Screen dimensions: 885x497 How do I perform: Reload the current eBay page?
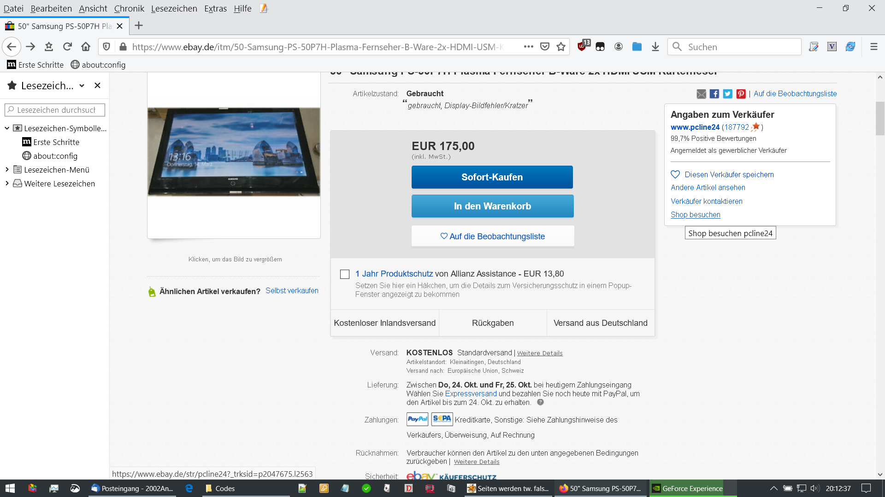(x=67, y=46)
